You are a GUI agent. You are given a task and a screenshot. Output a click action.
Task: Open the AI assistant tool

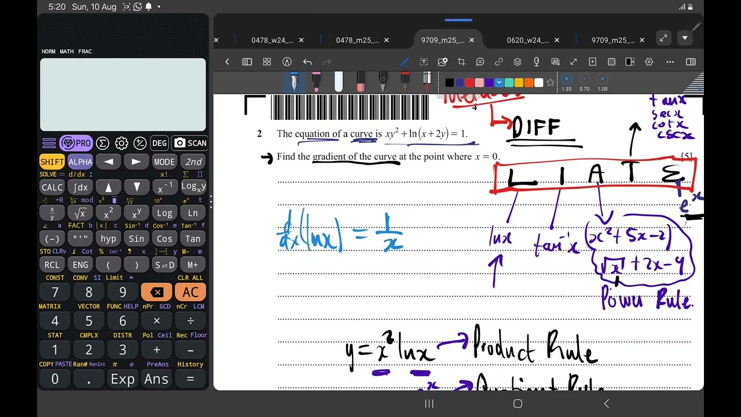pyautogui.click(x=555, y=62)
